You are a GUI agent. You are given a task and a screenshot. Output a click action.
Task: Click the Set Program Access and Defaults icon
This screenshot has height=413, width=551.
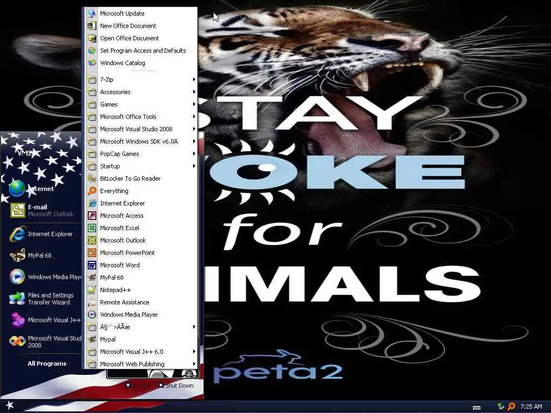(91, 51)
